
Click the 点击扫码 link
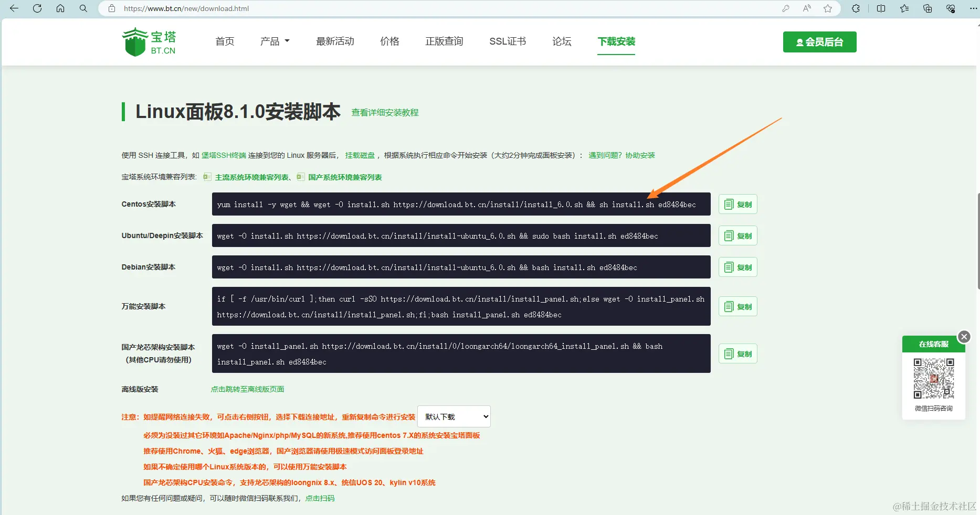(x=320, y=498)
